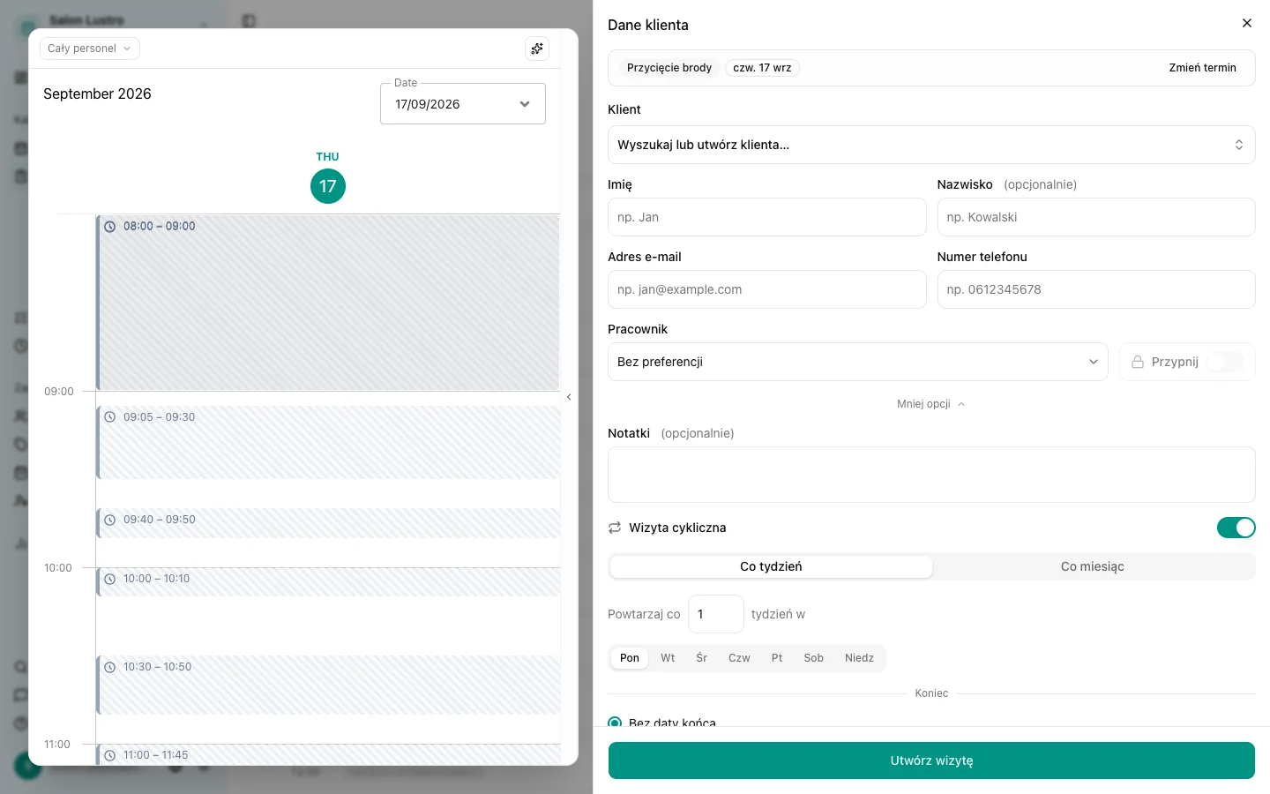Screen dimensions: 1270x794
Task: Click the Thursday 17 date circle
Action: click(x=328, y=186)
